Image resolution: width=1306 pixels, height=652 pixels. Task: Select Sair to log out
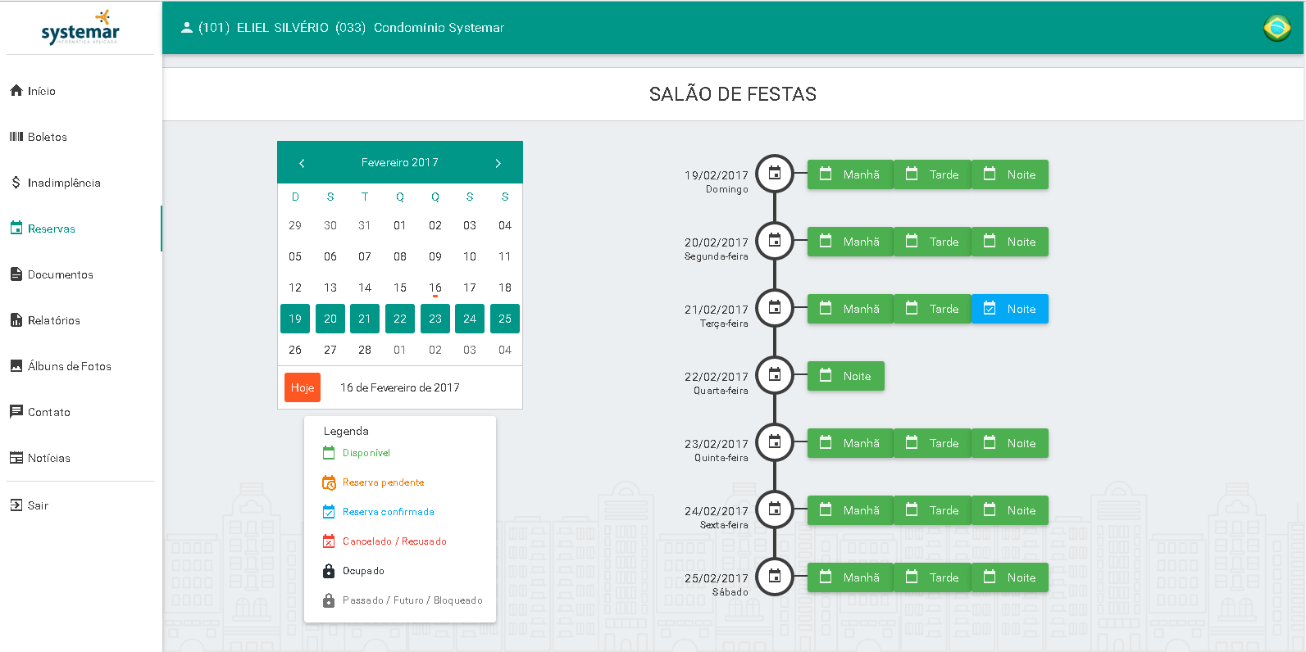click(38, 505)
